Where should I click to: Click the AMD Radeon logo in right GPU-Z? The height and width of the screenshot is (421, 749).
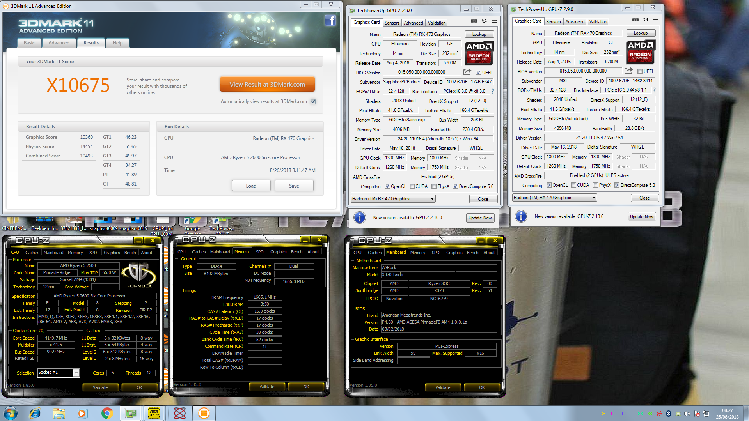click(640, 51)
